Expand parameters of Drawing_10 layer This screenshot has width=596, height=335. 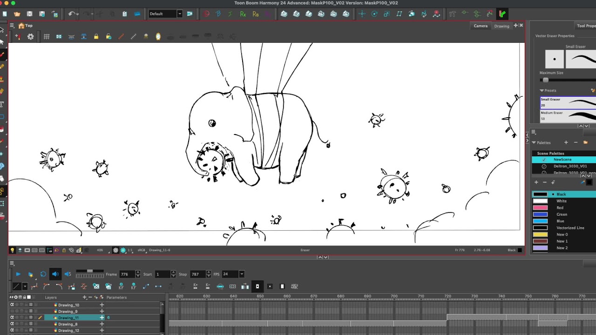pyautogui.click(x=102, y=305)
